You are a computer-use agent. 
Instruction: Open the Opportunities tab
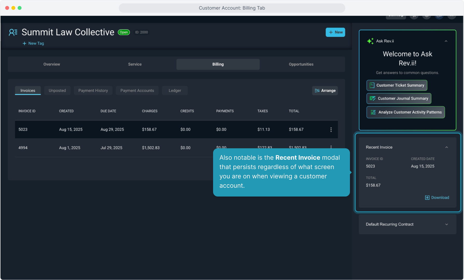(301, 64)
